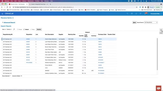Select the JGA supplier cell
Image resolution: width=163 pixels, height=91 pixels.
(60, 52)
